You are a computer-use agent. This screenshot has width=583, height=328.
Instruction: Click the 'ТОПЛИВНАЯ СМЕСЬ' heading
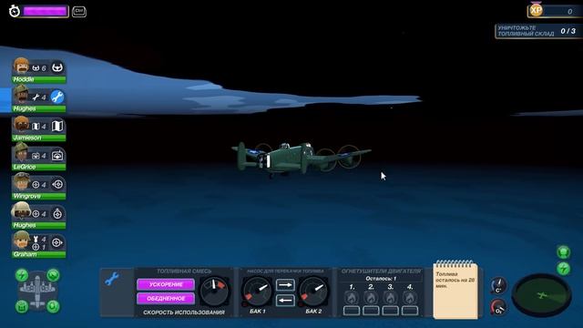coord(184,272)
